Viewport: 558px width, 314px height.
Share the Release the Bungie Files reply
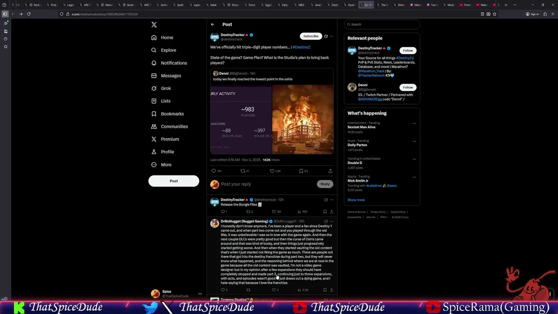pos(331,212)
